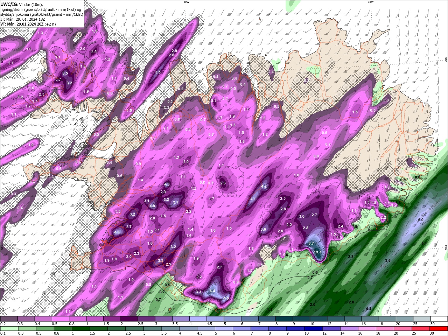Click the '4.1' snow value on the map
The image size is (448, 336).
(253, 199)
